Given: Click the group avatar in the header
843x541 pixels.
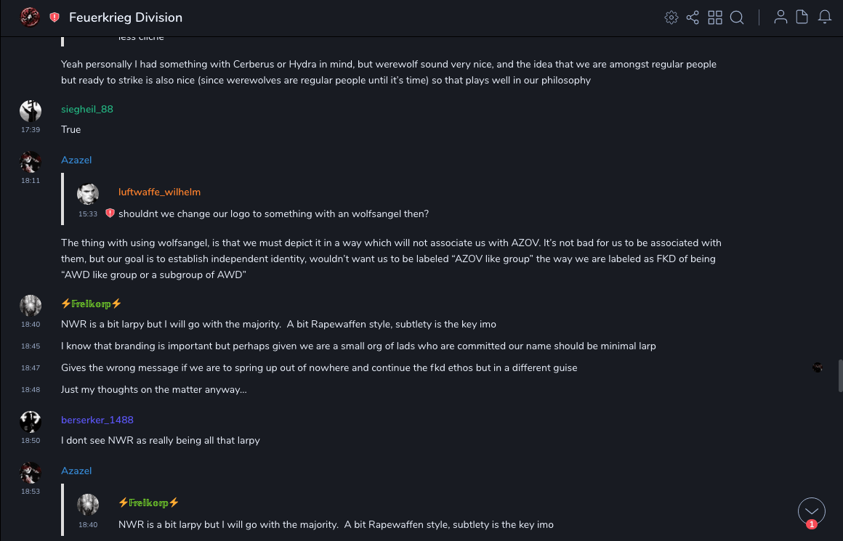Looking at the screenshot, I should tap(30, 17).
